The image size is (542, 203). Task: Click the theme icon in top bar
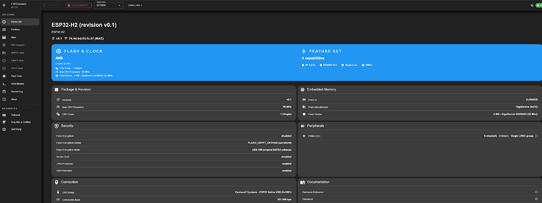point(532,5)
